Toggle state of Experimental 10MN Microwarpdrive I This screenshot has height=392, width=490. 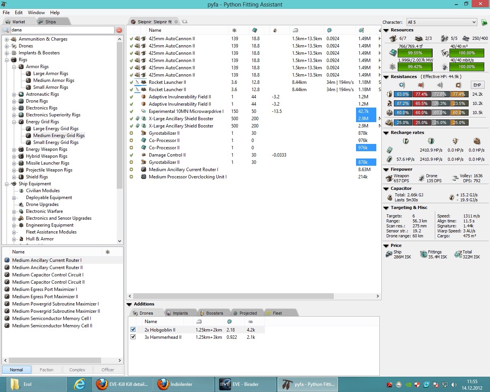click(x=131, y=111)
